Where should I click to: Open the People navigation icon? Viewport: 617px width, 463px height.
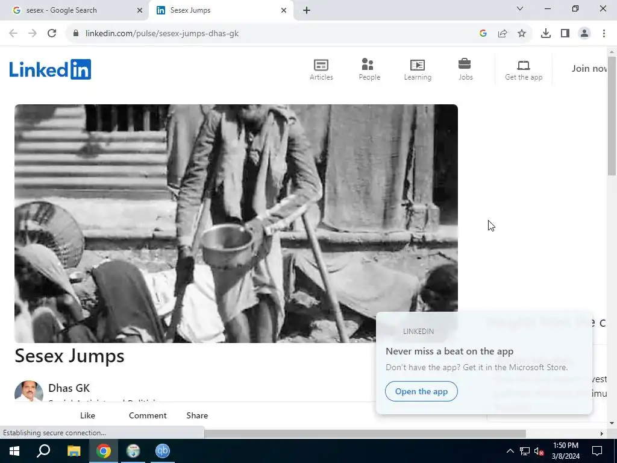tap(369, 70)
